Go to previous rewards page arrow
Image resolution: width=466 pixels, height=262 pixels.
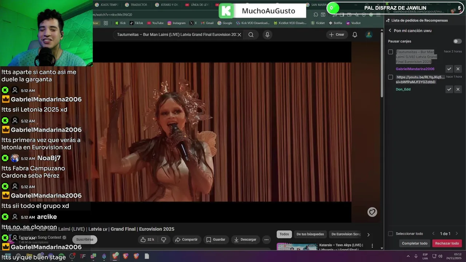(433, 234)
